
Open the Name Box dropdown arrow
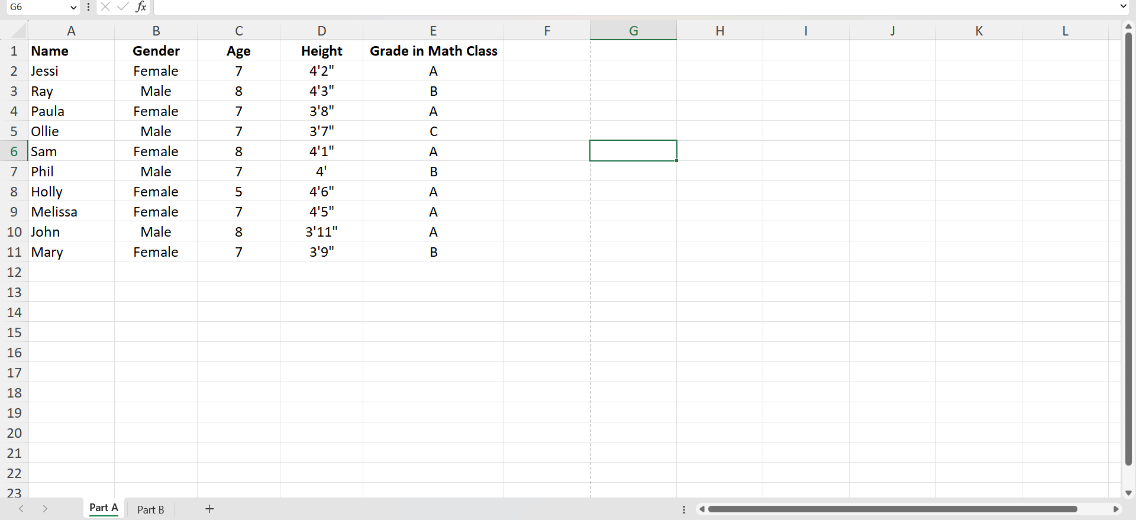pyautogui.click(x=73, y=7)
